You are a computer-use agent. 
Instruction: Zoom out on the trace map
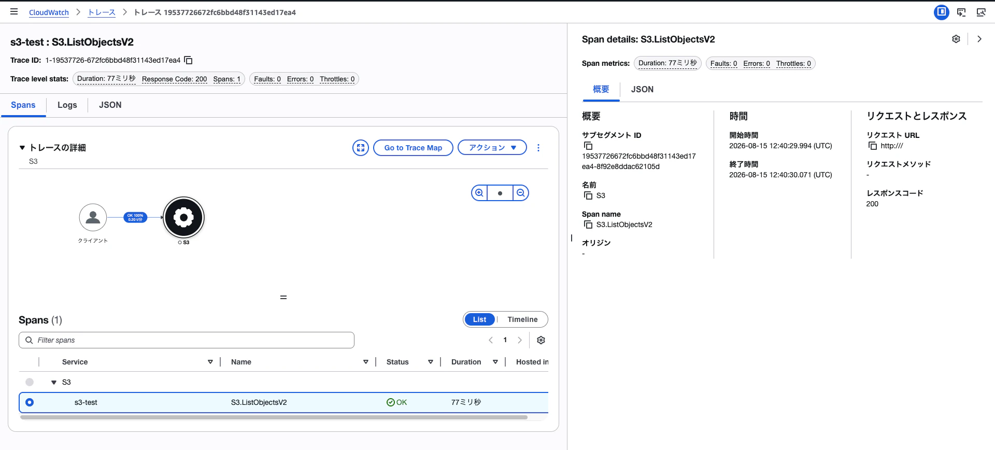tap(521, 193)
